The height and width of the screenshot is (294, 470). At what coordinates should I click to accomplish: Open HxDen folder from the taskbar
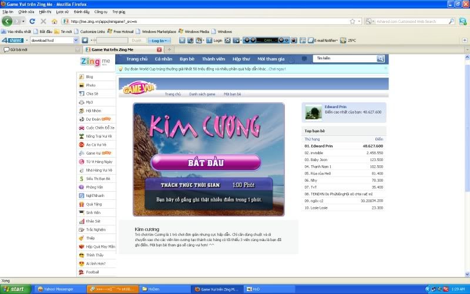[164, 289]
